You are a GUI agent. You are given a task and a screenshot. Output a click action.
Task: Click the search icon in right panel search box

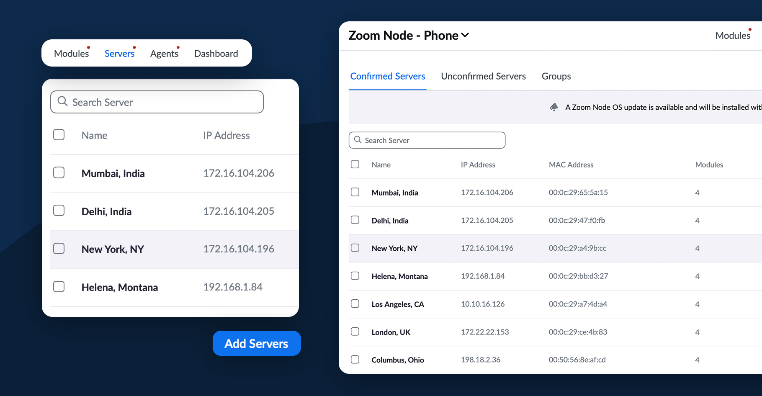(358, 140)
